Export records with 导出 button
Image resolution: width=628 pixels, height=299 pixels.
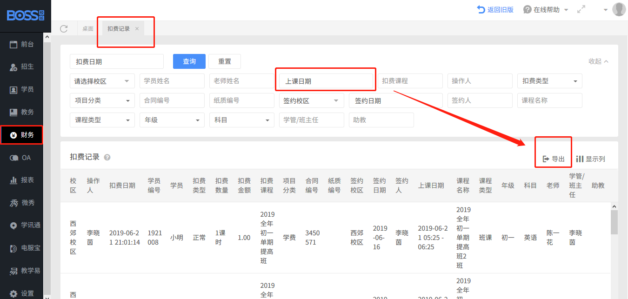click(554, 159)
